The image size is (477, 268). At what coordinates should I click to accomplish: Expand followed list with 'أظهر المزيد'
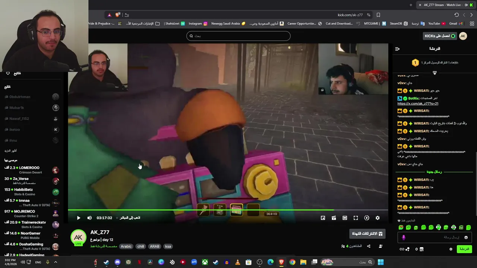pos(10,151)
